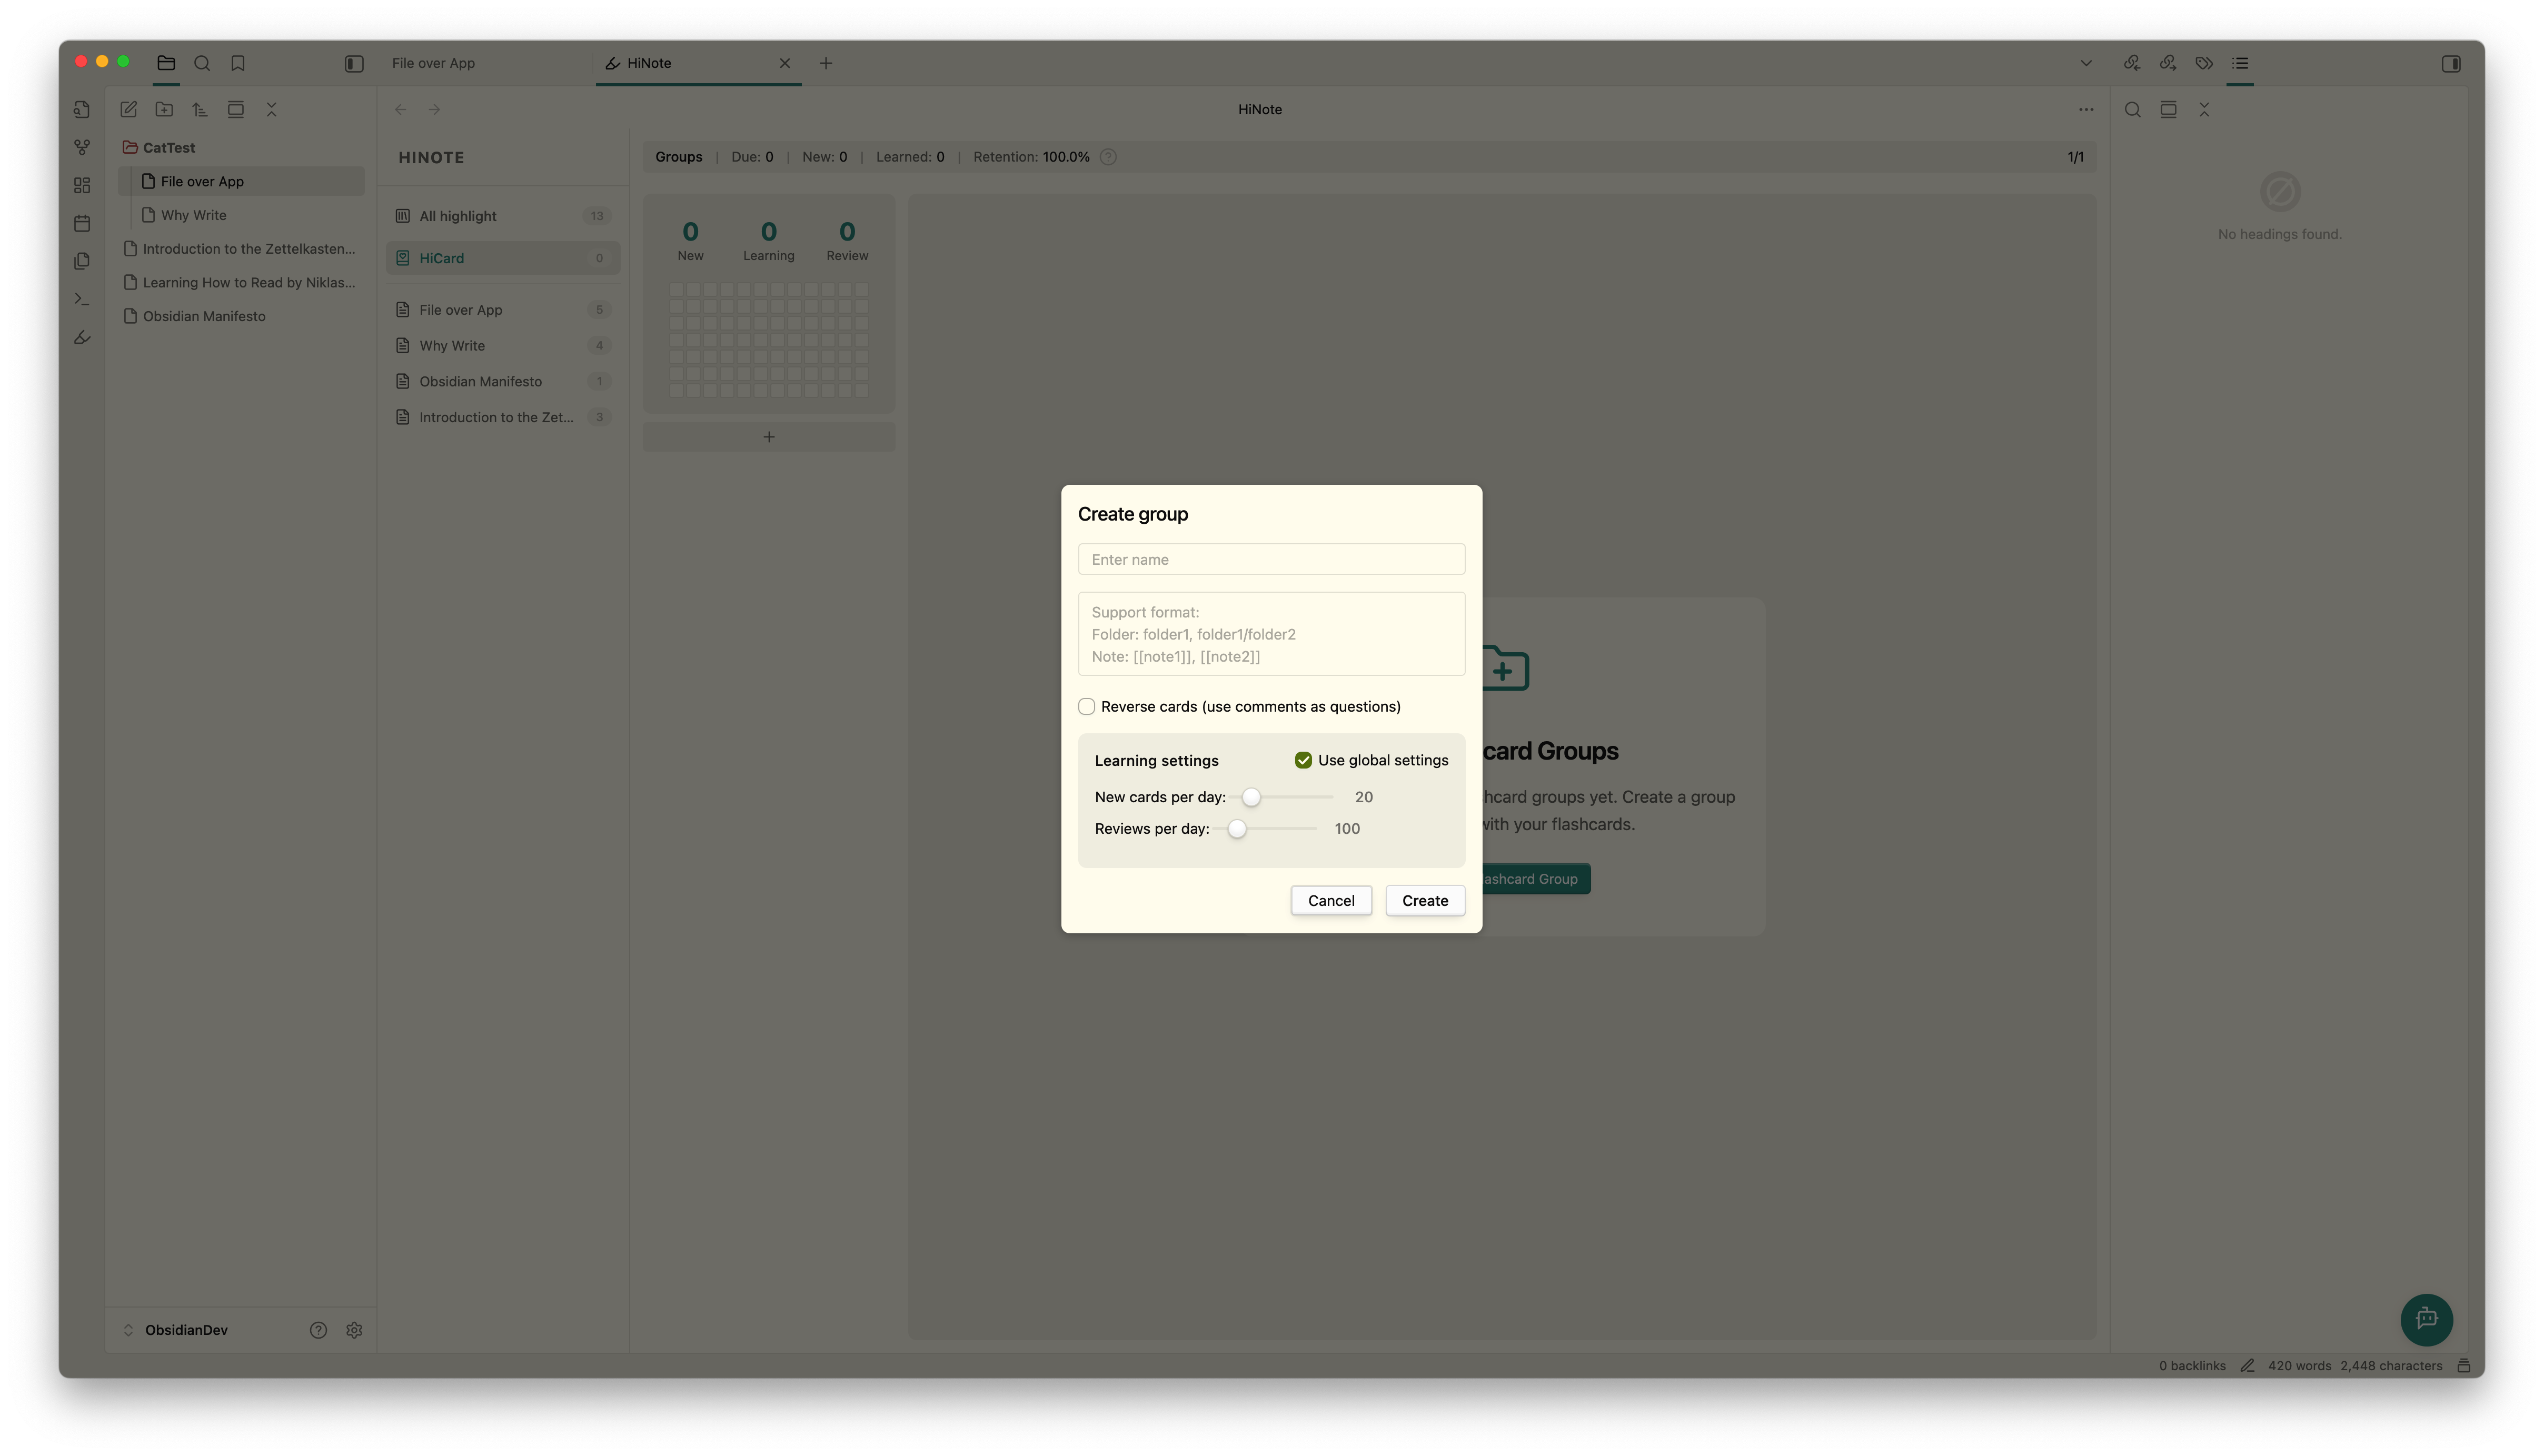Change the file sort order icon

(200, 109)
